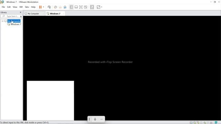This screenshot has height=124, width=221.
Task: Open the Edit menu
Action: (9, 7)
